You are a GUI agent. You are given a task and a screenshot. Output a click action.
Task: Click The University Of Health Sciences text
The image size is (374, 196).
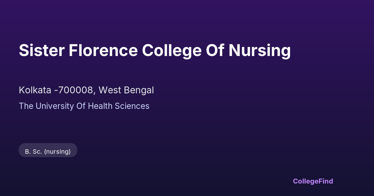click(84, 106)
